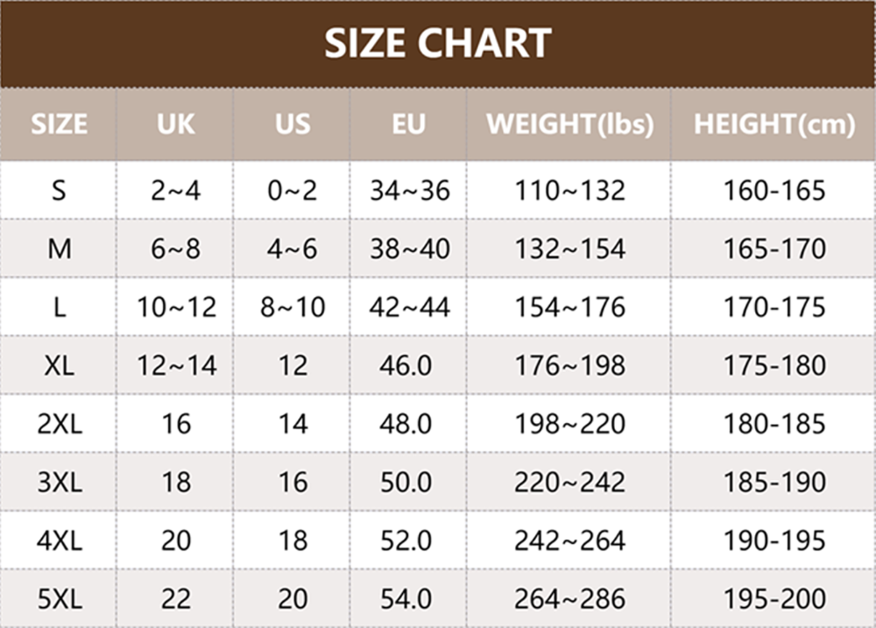
Task: Select the US column header
Action: tap(292, 124)
